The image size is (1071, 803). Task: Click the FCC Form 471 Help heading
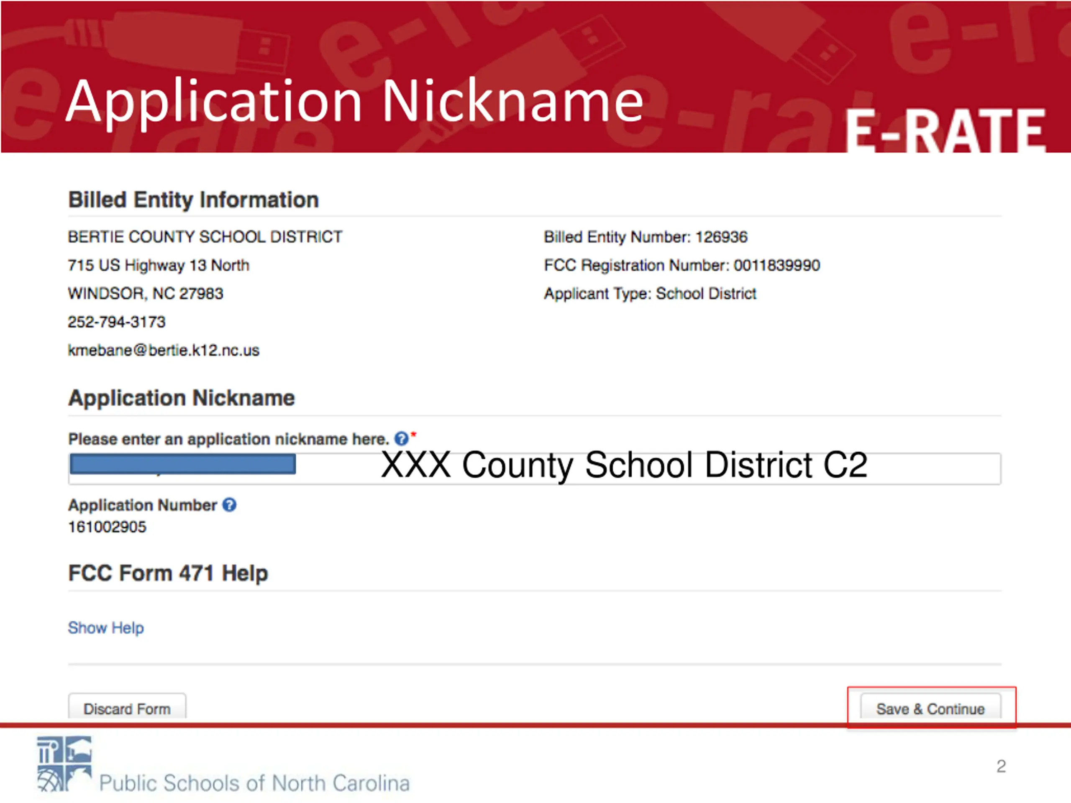pos(168,573)
